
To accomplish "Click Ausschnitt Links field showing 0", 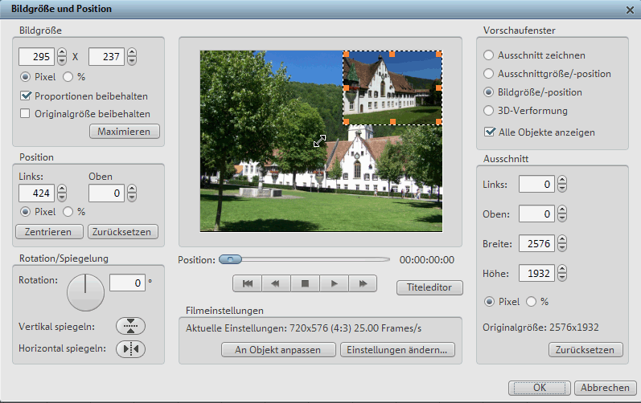I will click(536, 184).
